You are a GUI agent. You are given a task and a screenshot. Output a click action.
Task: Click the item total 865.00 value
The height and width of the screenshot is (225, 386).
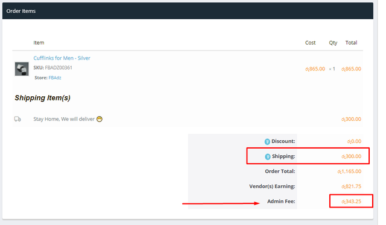351,69
